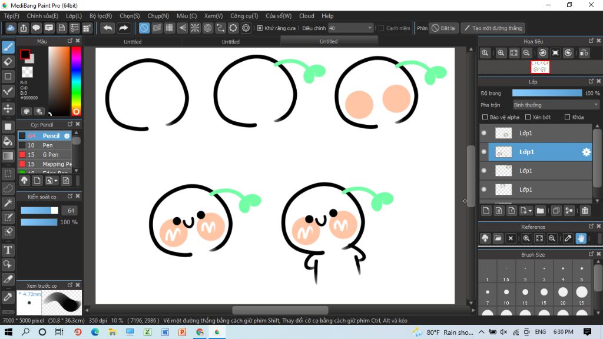Image resolution: width=603 pixels, height=339 pixels.
Task: Select the Eraser tool
Action: [8, 61]
